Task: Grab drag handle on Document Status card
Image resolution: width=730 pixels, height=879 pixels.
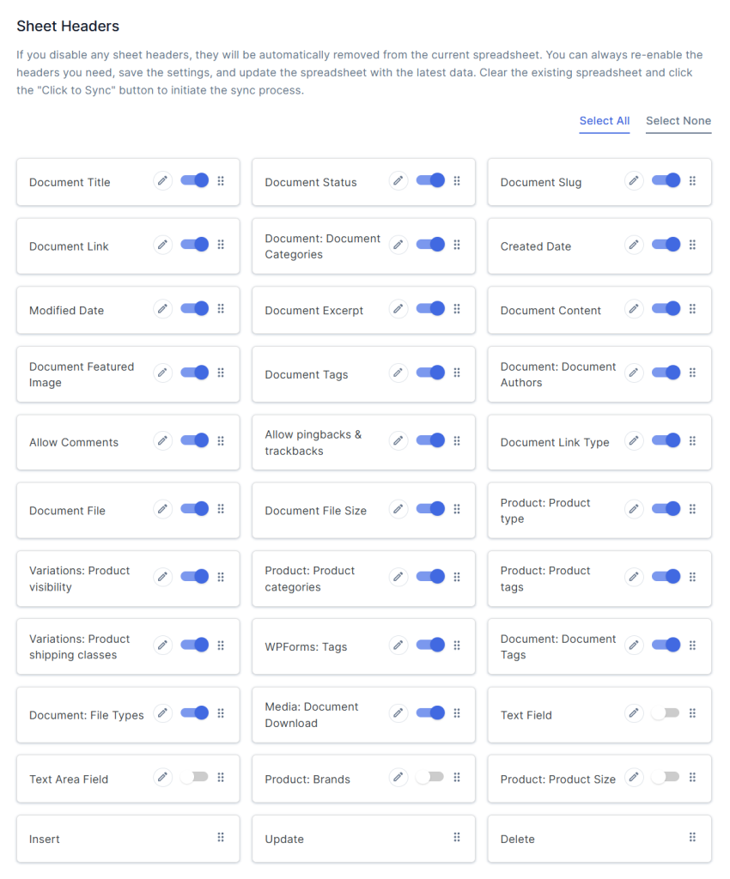Action: [457, 181]
